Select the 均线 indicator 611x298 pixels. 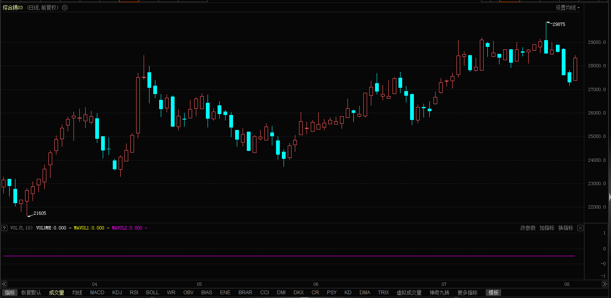pyautogui.click(x=77, y=293)
